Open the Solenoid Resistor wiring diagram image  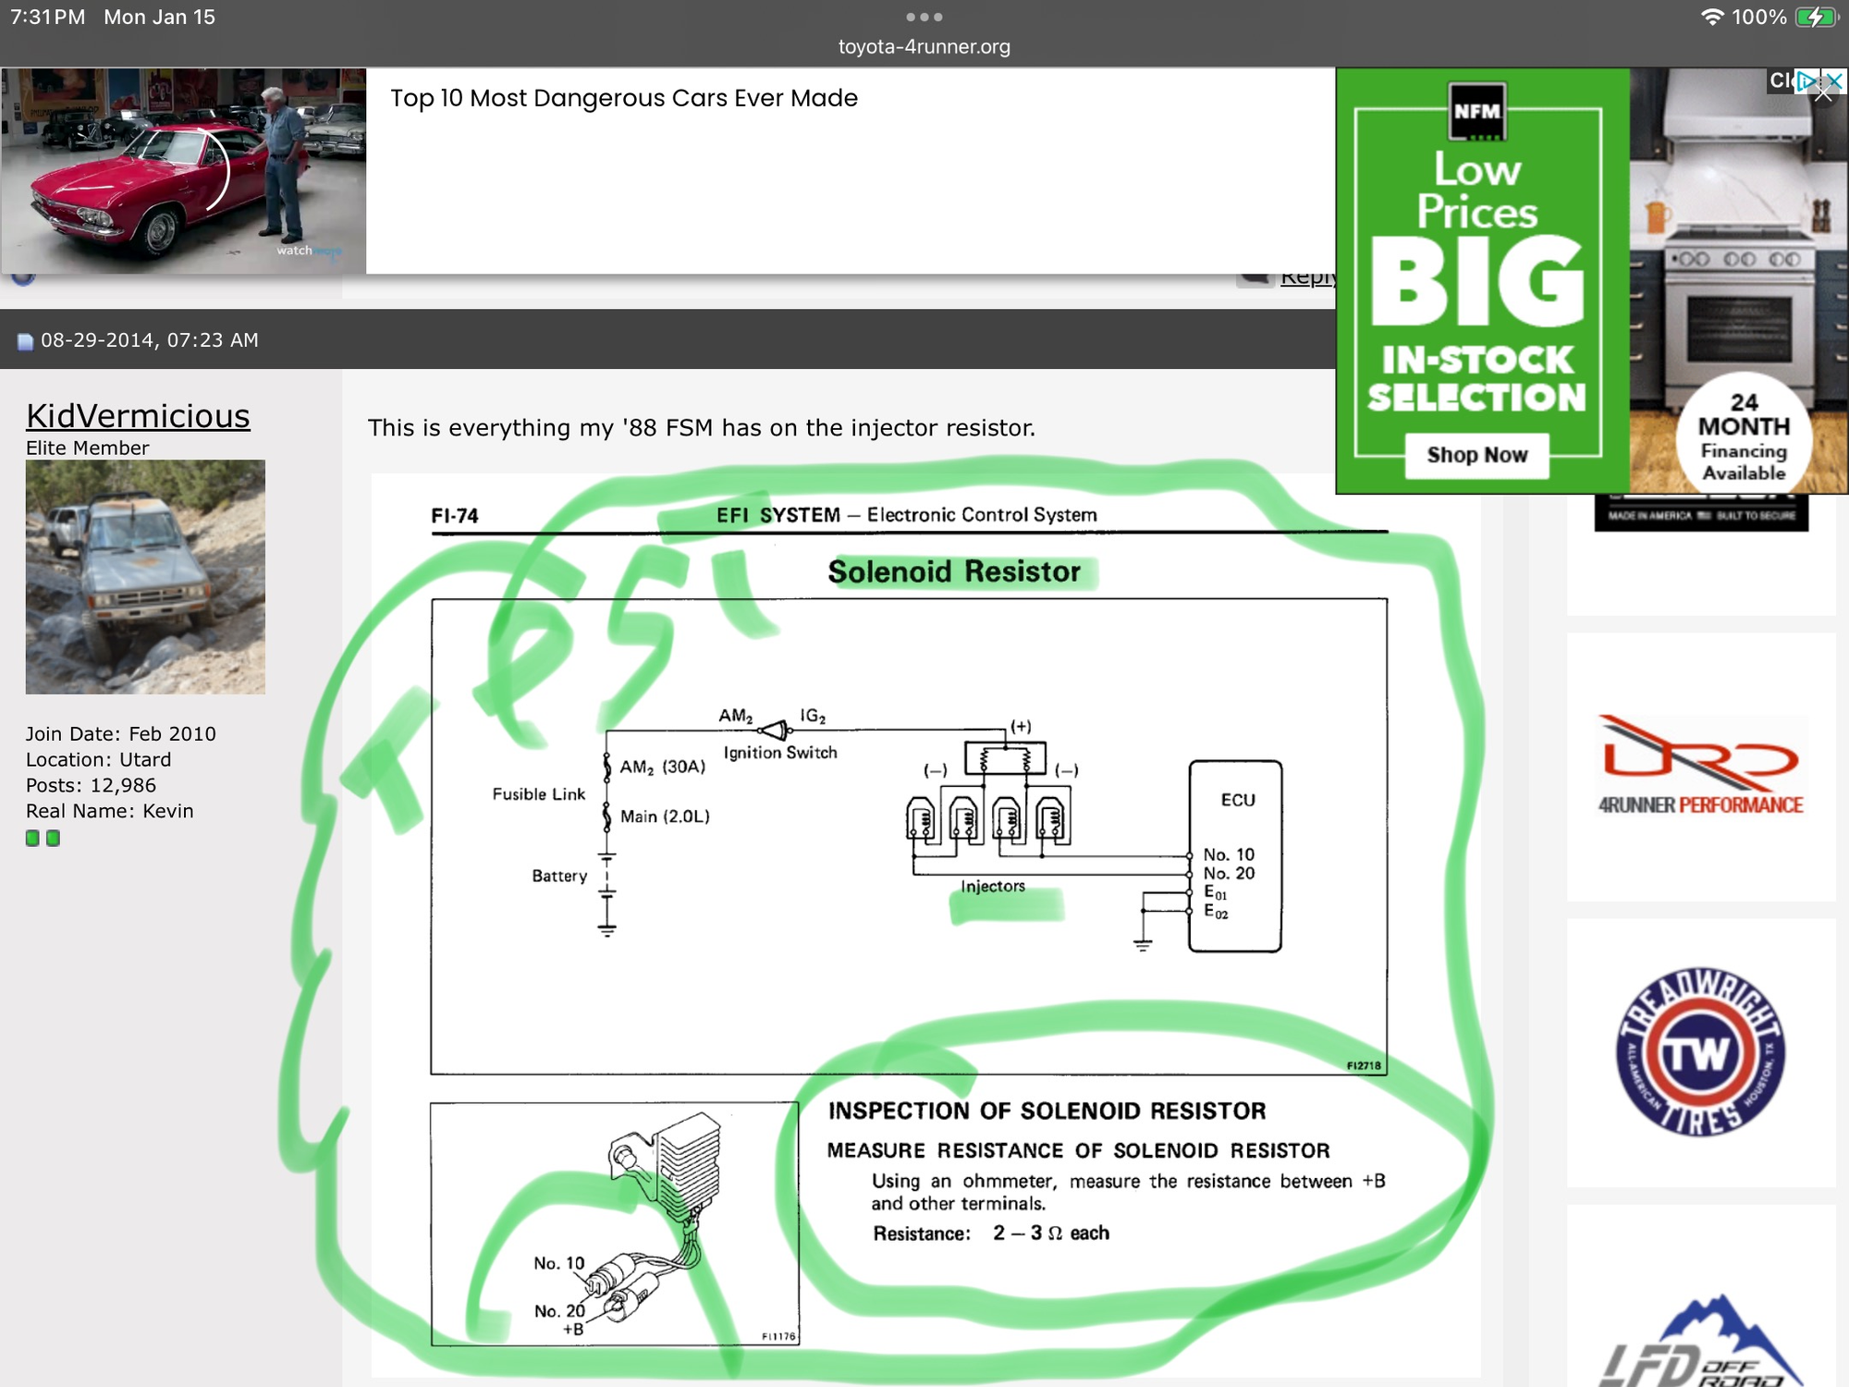[909, 836]
